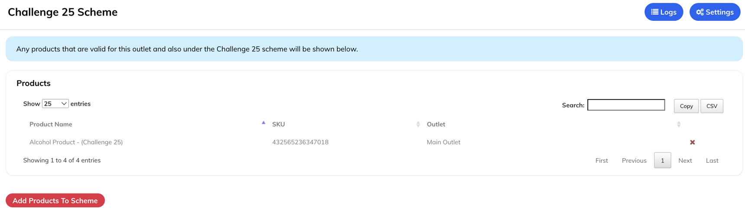Select the Alcohol Product - (Challenge 25) row
Viewport: 745px width, 213px height.
point(76,142)
